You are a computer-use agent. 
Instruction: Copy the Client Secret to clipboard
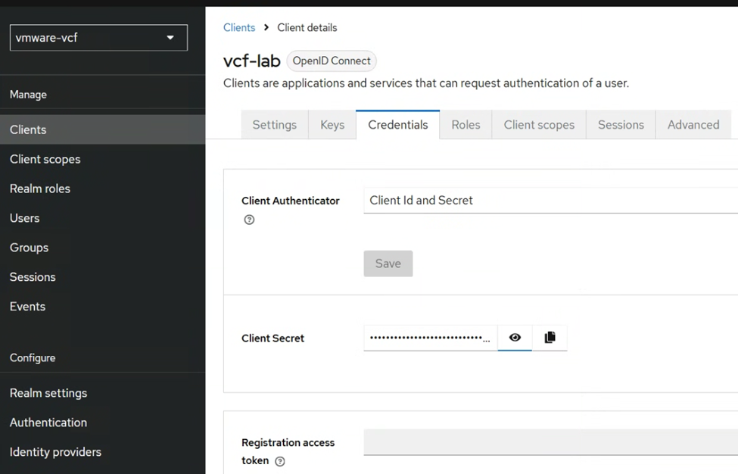550,338
